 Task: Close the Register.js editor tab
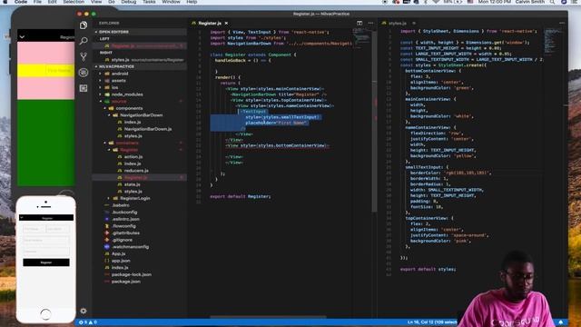point(226,23)
